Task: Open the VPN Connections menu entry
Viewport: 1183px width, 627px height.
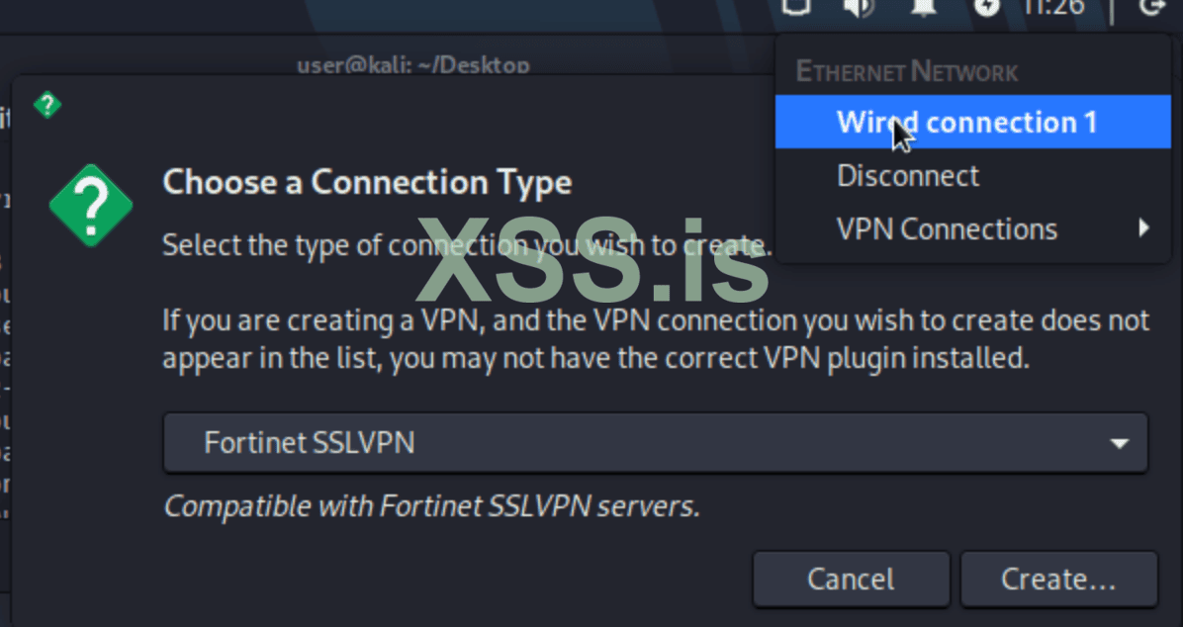Action: [947, 229]
